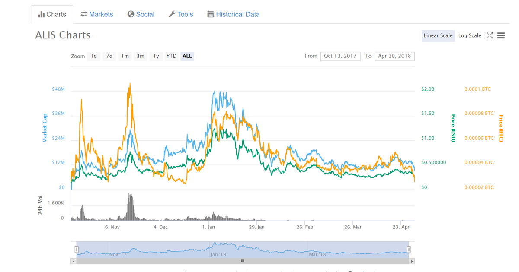Click the ALIS Charts heading
Image resolution: width=519 pixels, height=272 pixels.
pyautogui.click(x=63, y=35)
